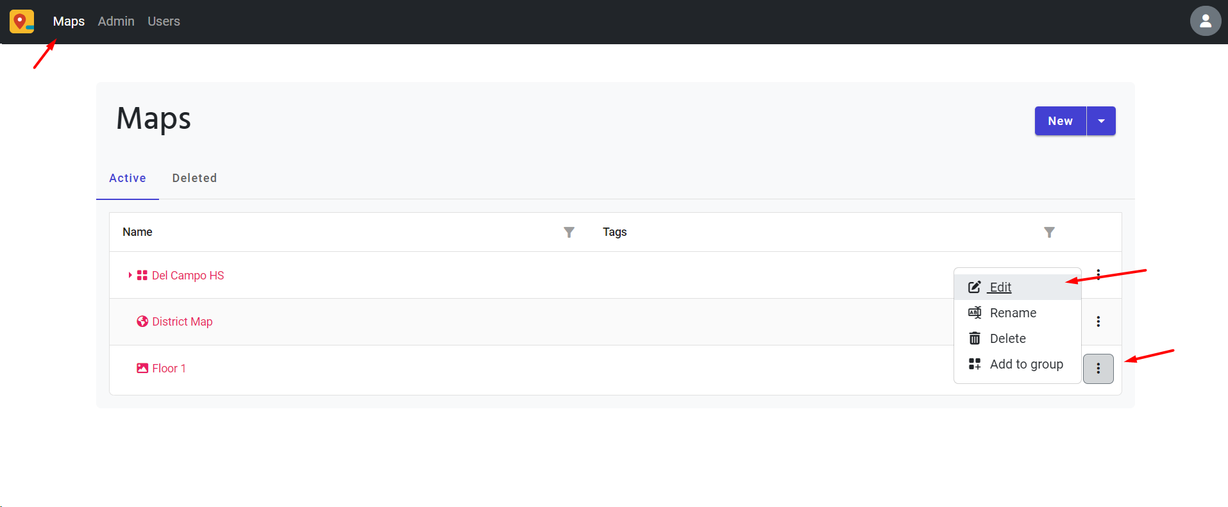Select Add to group menu option

coord(1026,364)
